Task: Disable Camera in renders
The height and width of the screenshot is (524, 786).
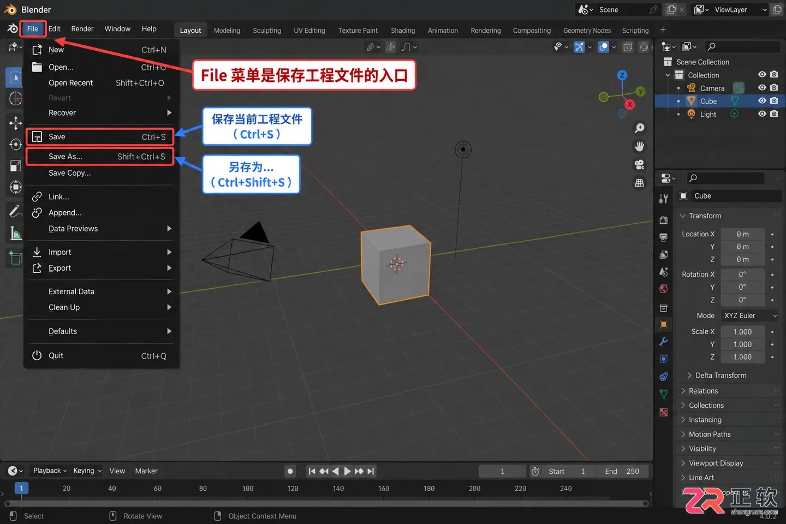Action: click(x=774, y=88)
